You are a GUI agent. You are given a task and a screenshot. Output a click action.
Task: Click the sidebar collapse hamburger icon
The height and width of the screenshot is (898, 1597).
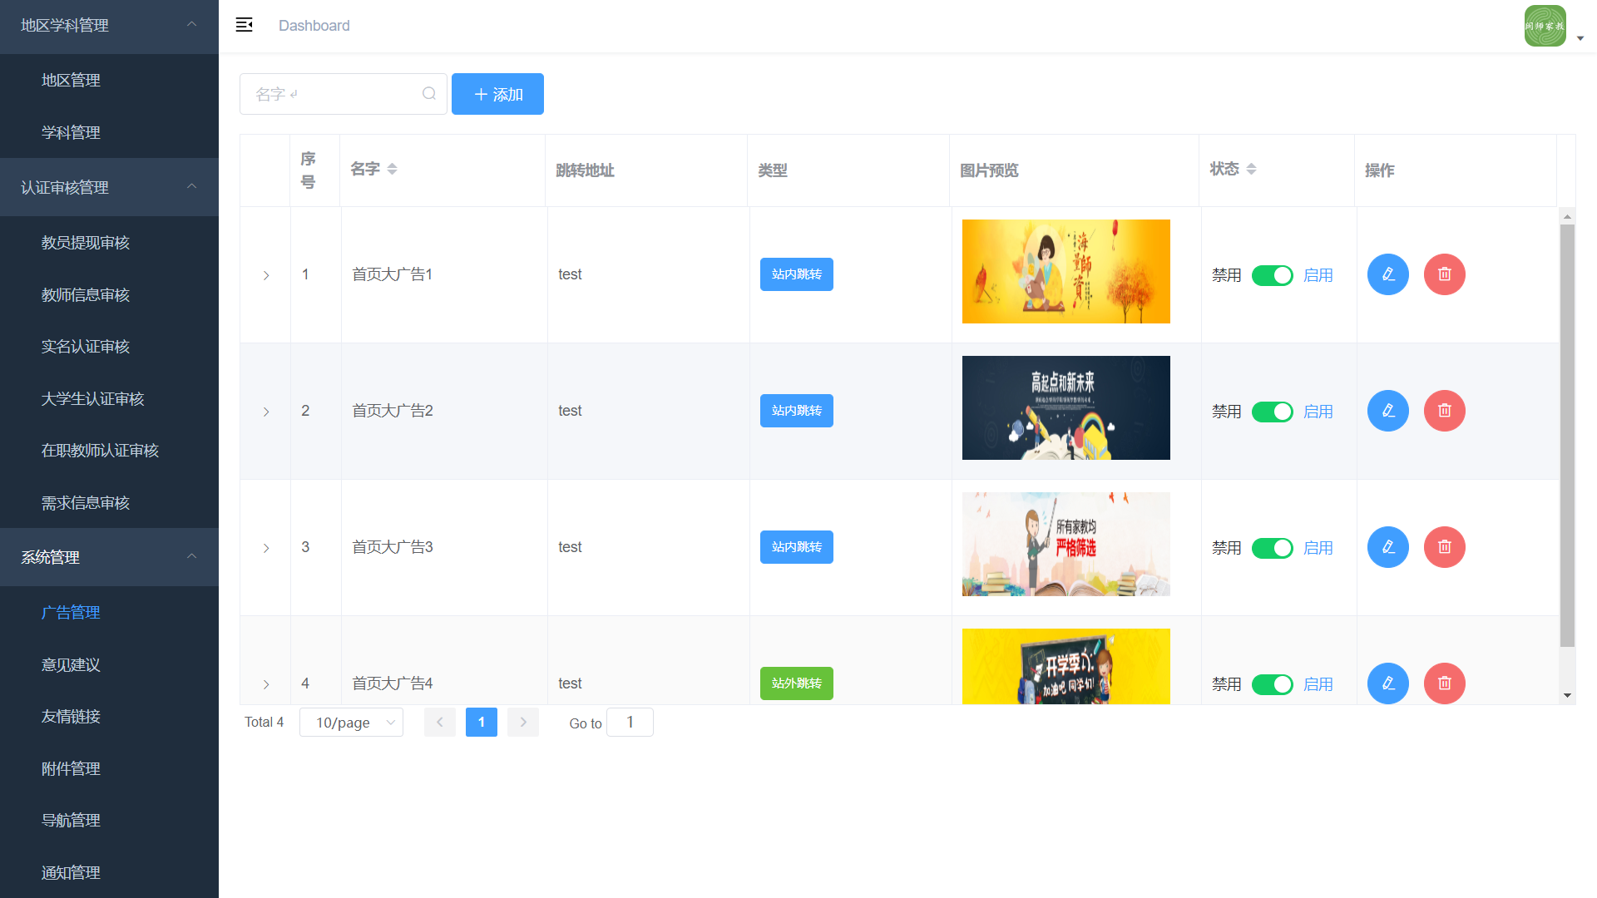point(244,25)
